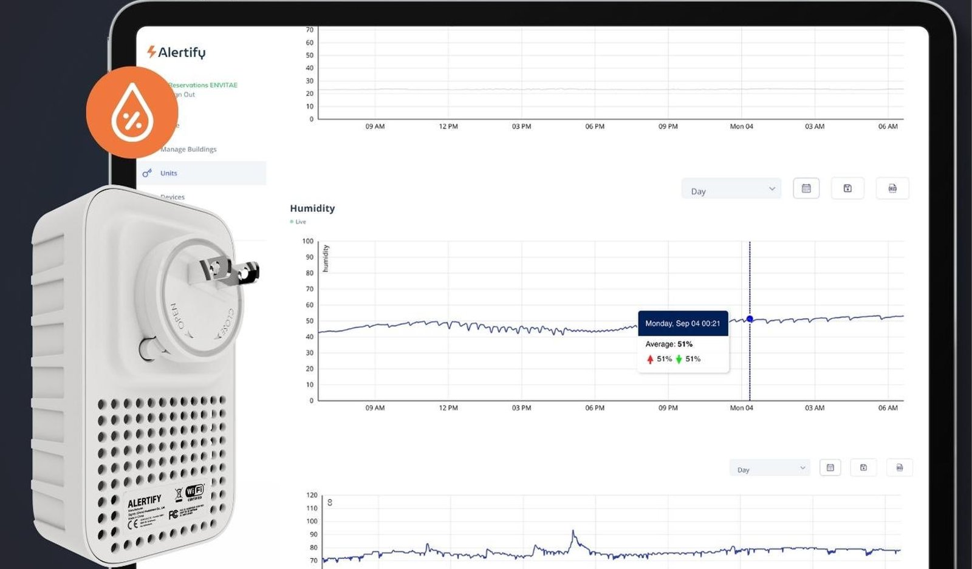972x569 pixels.
Task: Click the spike peak in the CO chart
Action: [x=573, y=532]
